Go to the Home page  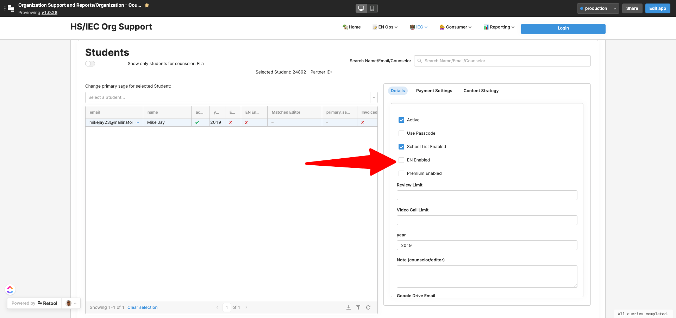pyautogui.click(x=352, y=27)
